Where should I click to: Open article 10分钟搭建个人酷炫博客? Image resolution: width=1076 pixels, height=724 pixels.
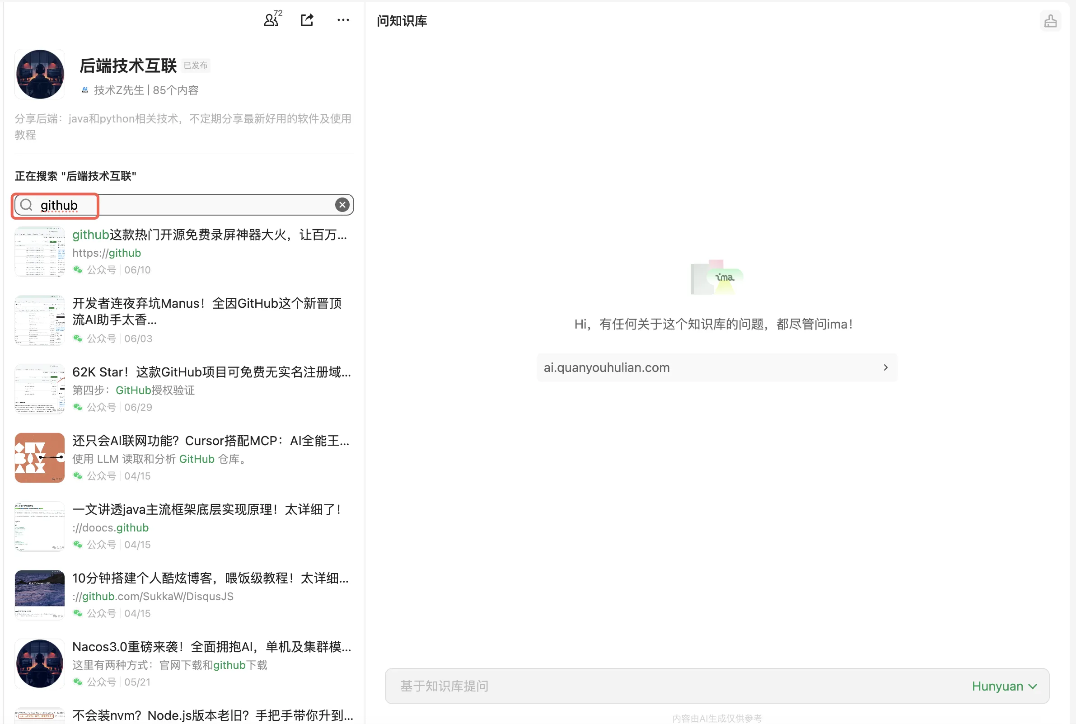click(211, 578)
